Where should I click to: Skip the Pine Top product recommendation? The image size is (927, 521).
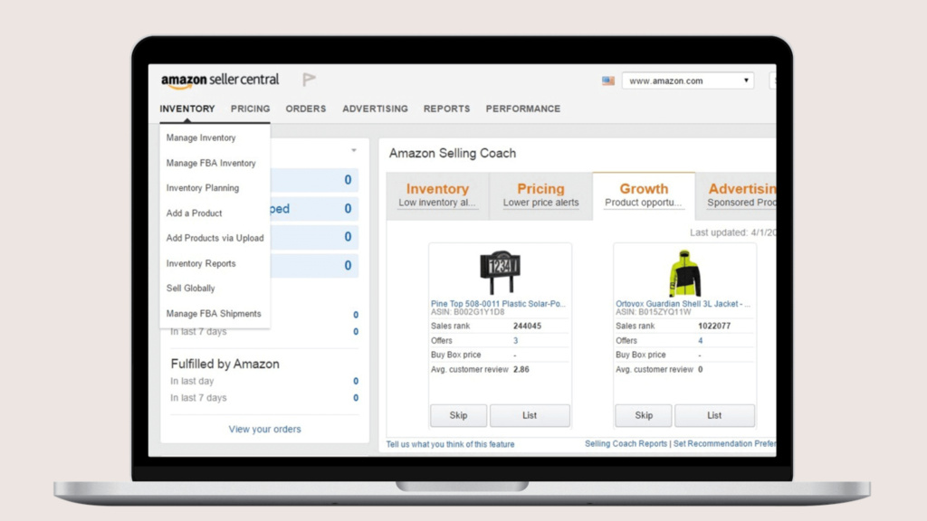pyautogui.click(x=458, y=415)
